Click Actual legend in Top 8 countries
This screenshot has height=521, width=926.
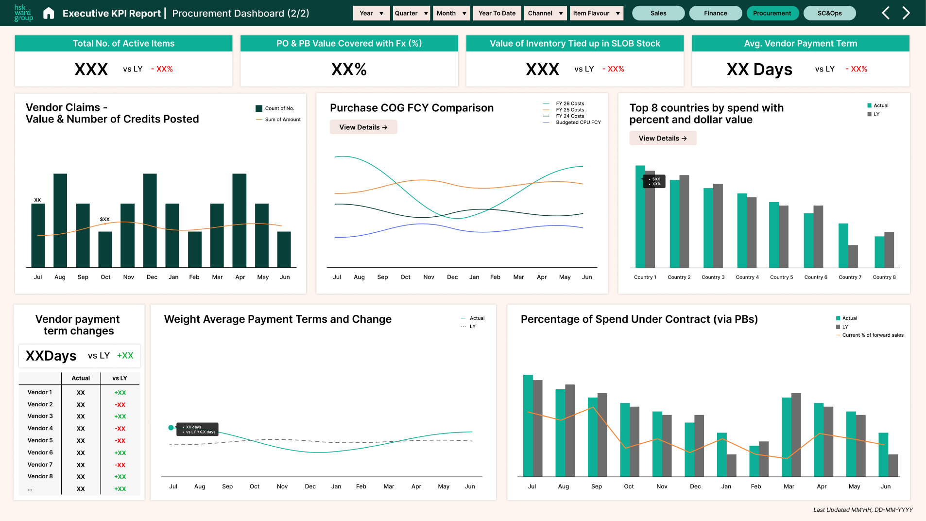878,105
